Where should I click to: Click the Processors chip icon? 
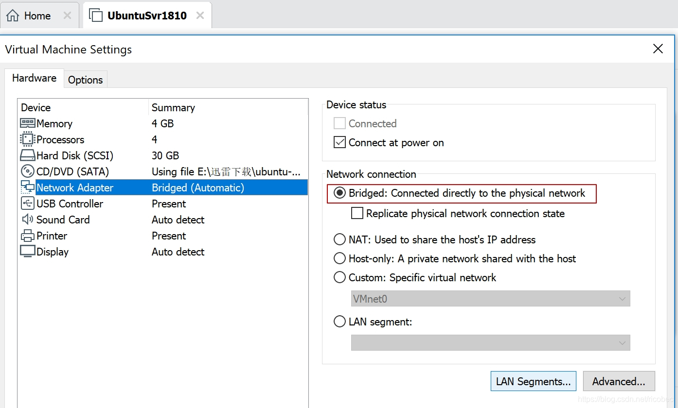click(28, 139)
